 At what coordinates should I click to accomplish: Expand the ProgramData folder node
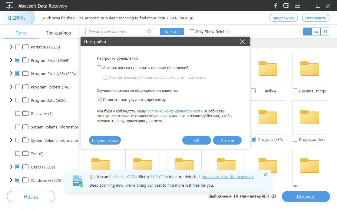pyautogui.click(x=11, y=100)
